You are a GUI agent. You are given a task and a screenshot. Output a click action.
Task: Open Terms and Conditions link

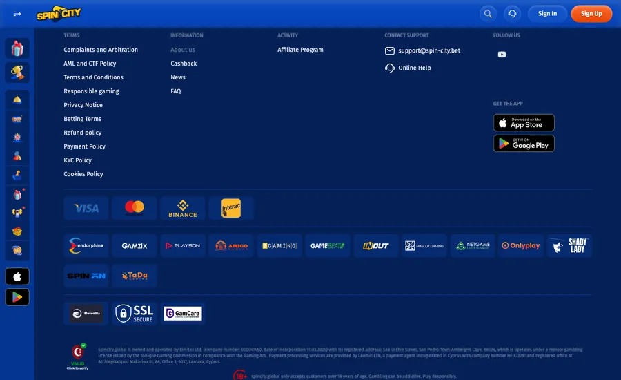[93, 77]
